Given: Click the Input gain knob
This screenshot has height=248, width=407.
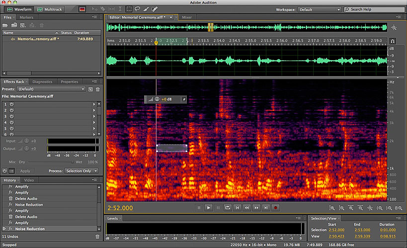Looking at the screenshot, I should [26, 141].
